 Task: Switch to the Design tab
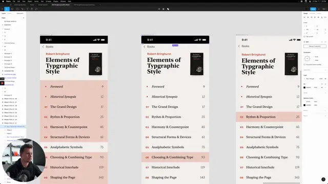[x=305, y=13]
